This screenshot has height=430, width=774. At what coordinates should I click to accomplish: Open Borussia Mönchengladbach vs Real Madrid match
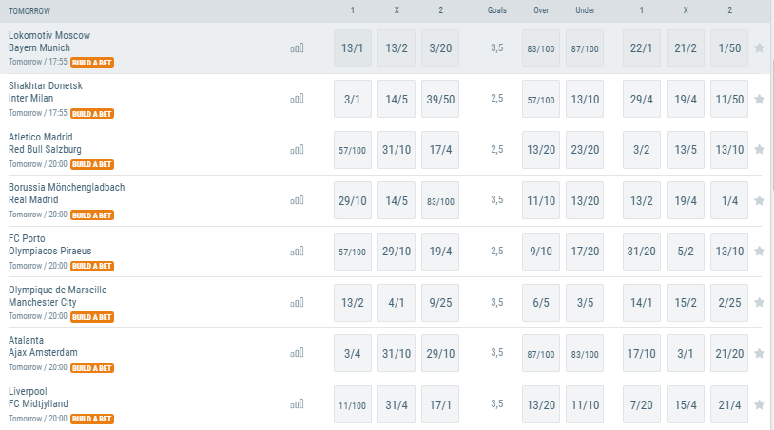67,194
